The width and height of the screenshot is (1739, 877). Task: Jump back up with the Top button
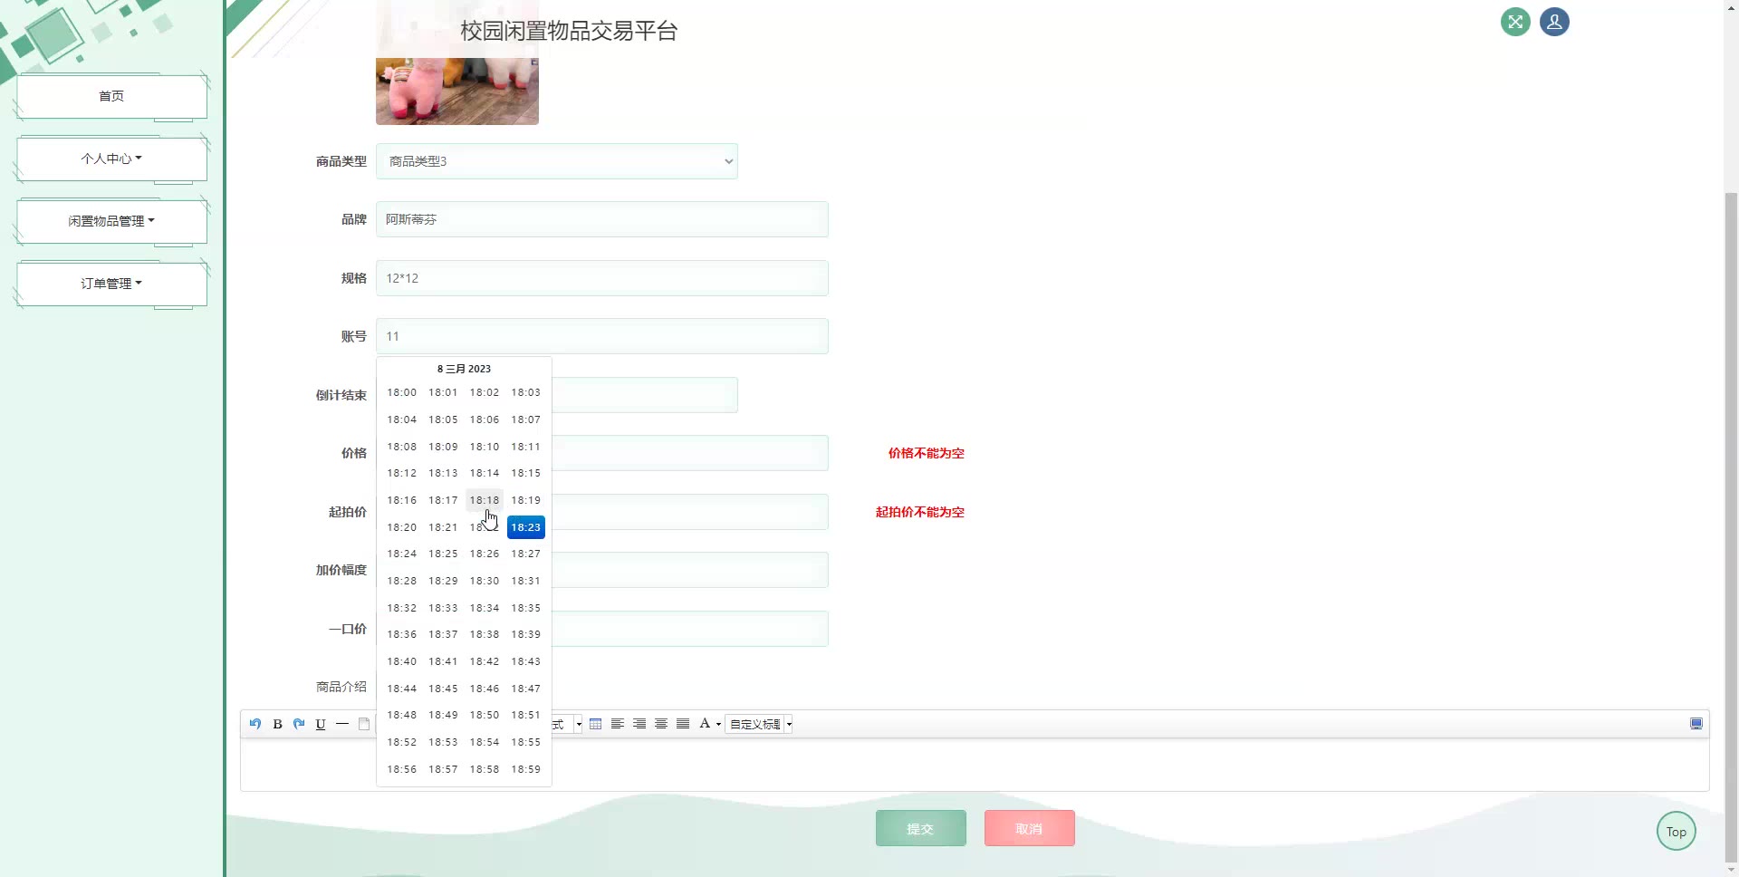[1677, 832]
